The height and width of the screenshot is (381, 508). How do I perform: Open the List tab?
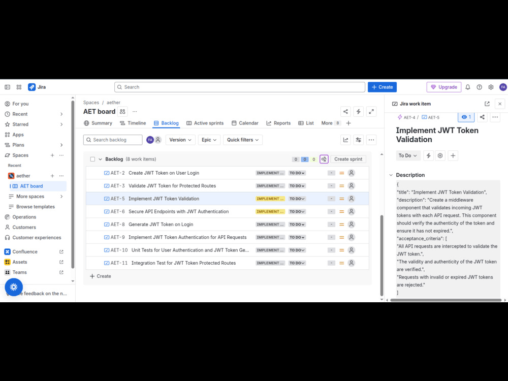(x=306, y=123)
